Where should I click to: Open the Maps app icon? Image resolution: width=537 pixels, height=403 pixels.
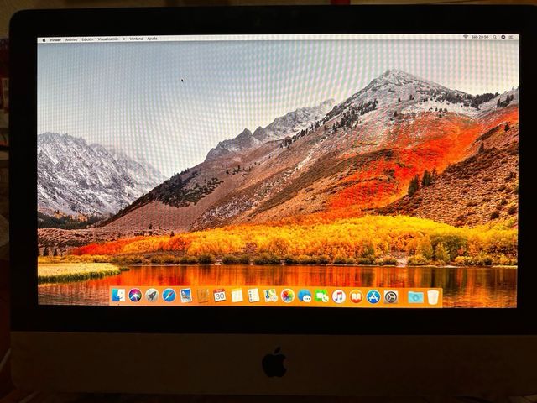coord(270,296)
